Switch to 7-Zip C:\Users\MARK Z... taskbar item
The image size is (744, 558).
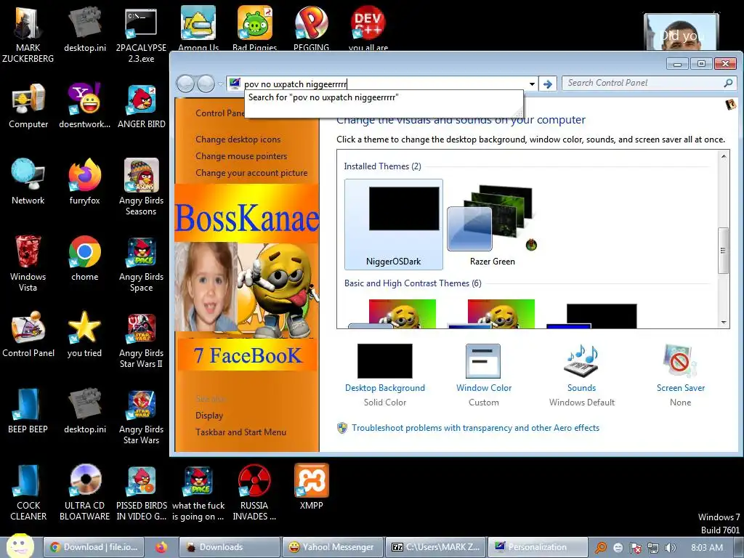(x=436, y=547)
